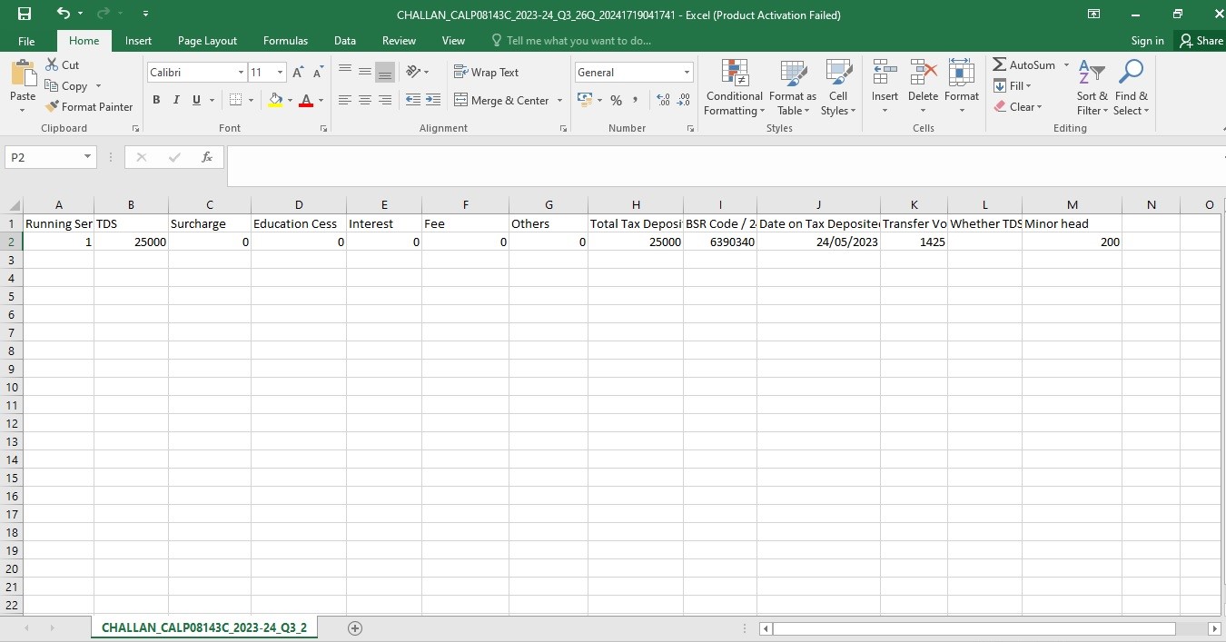
Task: Click the Format as Table icon
Action: coord(793,74)
